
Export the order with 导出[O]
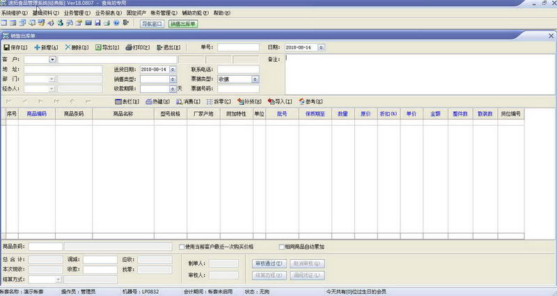tap(107, 47)
